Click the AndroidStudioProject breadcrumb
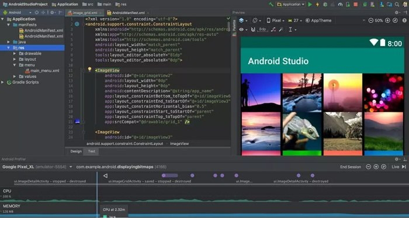 pyautogui.click(x=26, y=4)
